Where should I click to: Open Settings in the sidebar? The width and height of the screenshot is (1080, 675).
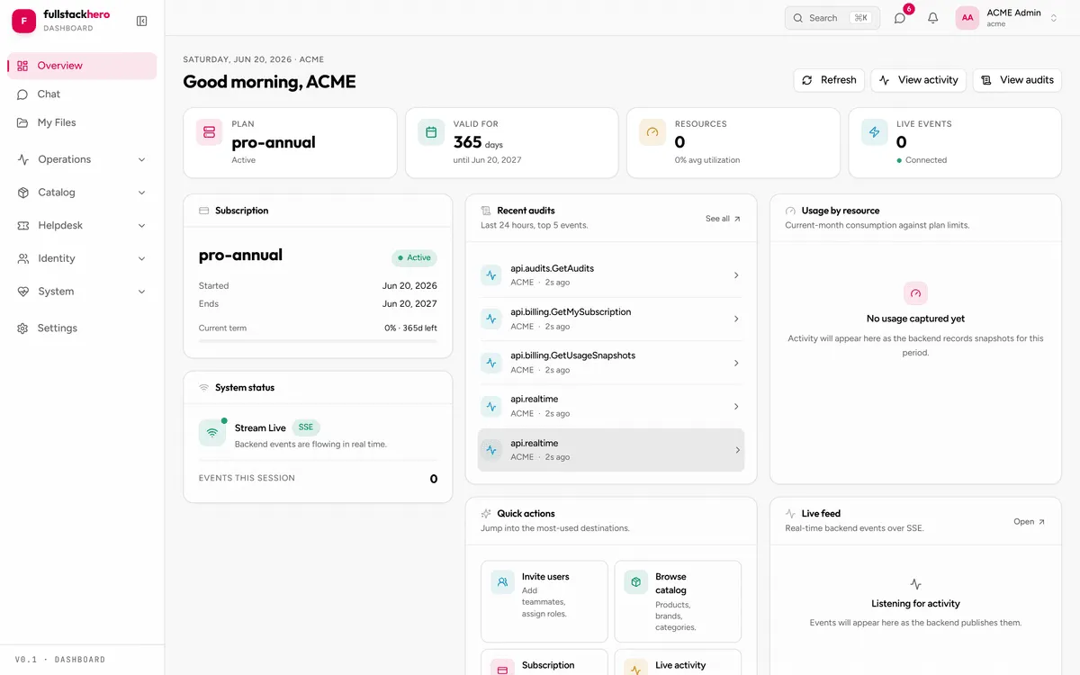point(82,328)
